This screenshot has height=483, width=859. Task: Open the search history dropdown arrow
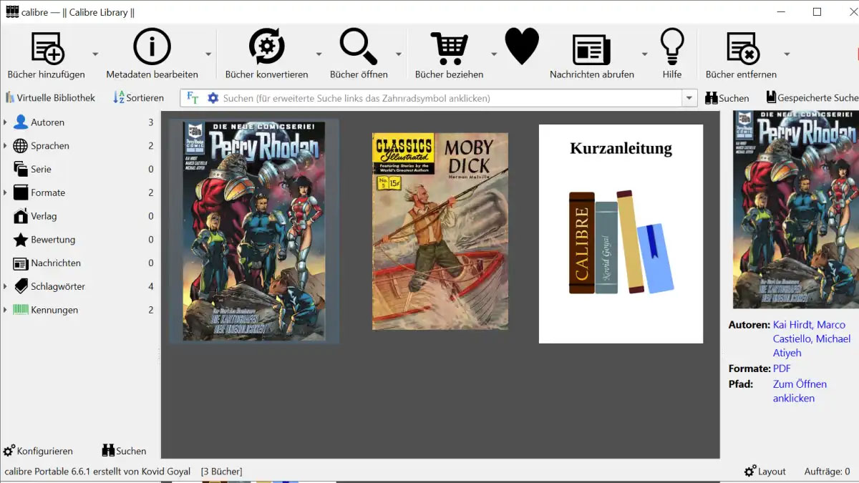click(689, 97)
